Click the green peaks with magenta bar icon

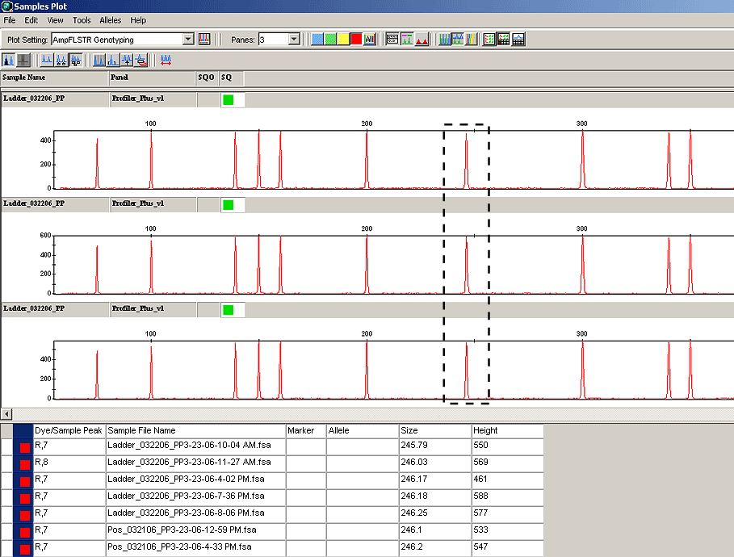click(407, 40)
